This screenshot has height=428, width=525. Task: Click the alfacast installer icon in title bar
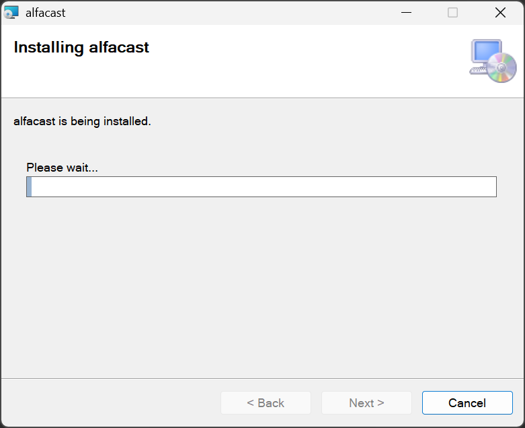click(x=11, y=12)
